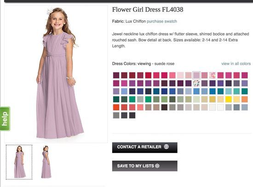Choose the selected suede rose color swatch
Screen dimensions: 253x187
coord(196,75)
